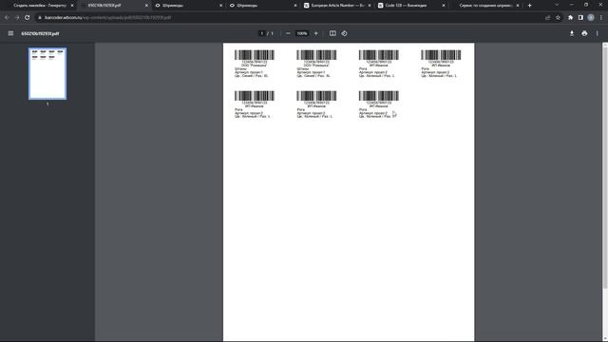Switch to the Code 128 Wikipedia tab
This screenshot has width=608, height=342.
pos(411,6)
